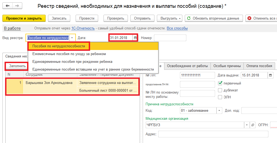Click the Записать button
Viewport: 277px width, 143px height.
tap(59, 18)
